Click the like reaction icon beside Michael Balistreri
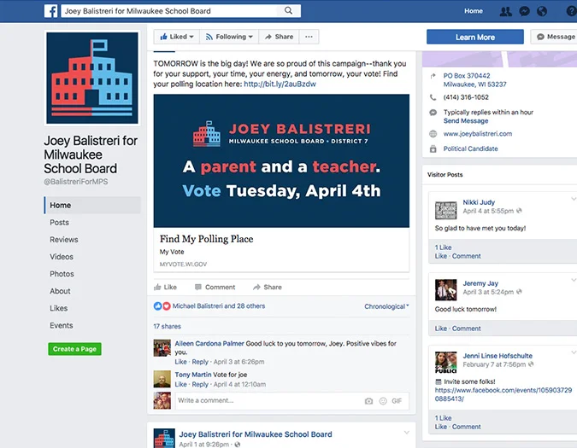577x448 pixels. coord(157,305)
